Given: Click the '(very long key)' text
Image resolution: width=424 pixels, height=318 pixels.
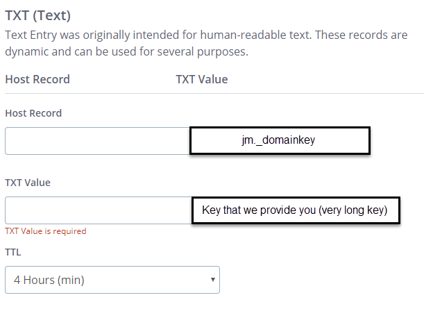Looking at the screenshot, I should click(x=354, y=210).
